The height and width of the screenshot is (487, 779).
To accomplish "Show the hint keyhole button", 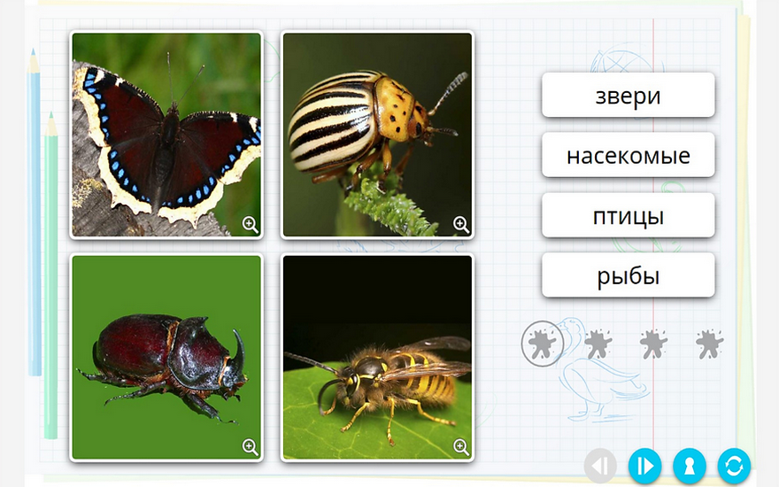I will 690,466.
